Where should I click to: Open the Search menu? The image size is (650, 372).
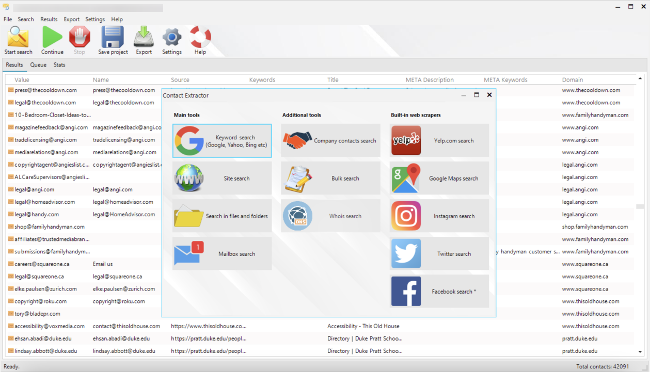[26, 19]
